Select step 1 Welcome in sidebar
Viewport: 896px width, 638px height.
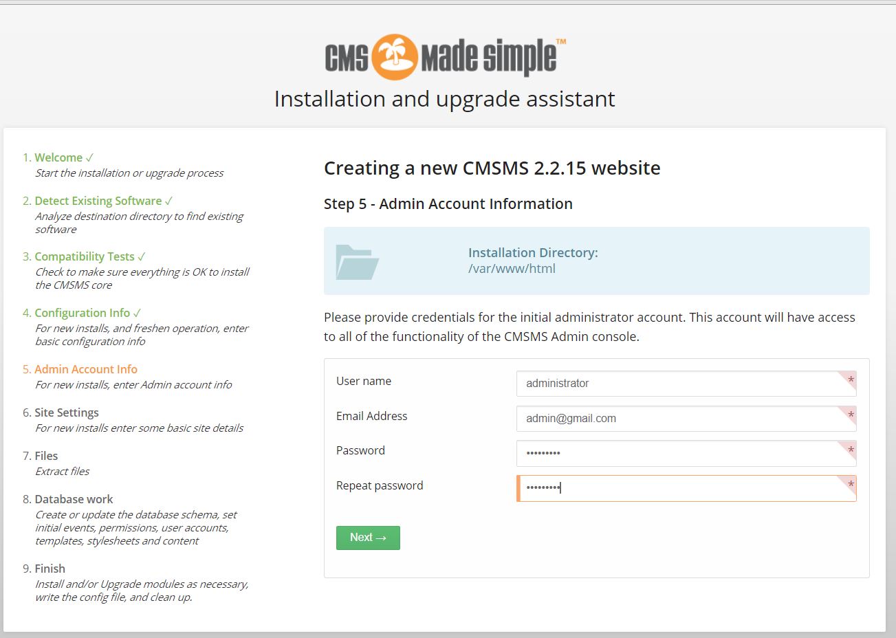[58, 157]
